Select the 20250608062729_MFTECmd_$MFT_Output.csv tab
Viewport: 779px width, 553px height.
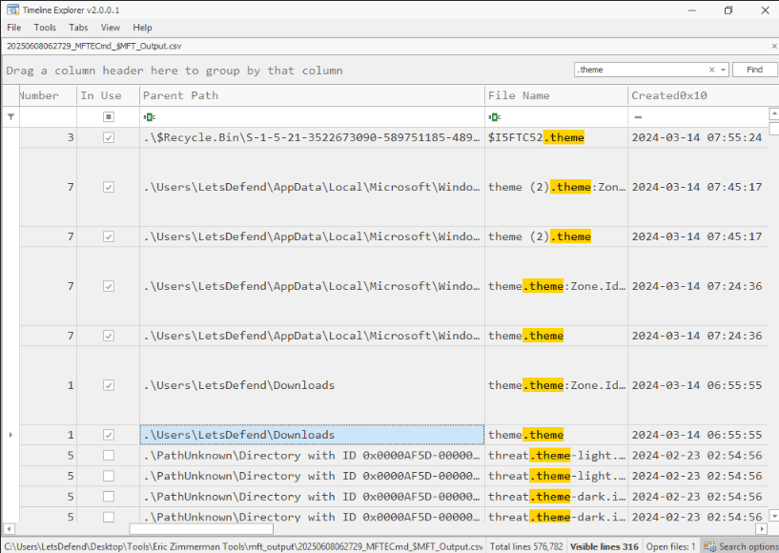(93, 46)
